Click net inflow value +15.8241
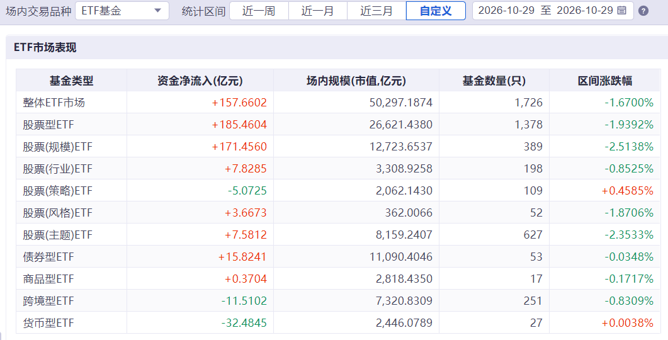 (x=242, y=257)
